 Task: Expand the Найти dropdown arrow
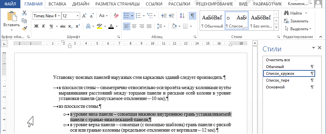point(306,13)
